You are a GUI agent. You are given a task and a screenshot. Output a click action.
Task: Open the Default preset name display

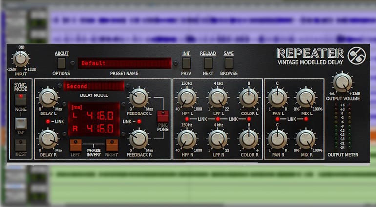pos(125,63)
